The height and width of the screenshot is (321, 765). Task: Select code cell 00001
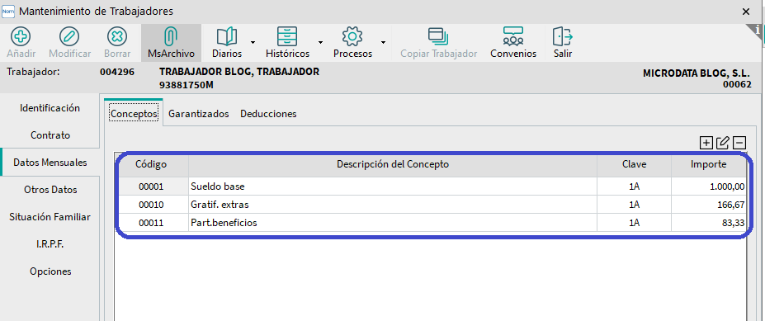pos(151,186)
